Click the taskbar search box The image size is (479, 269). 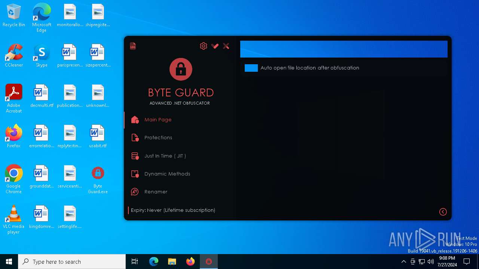(x=72, y=262)
